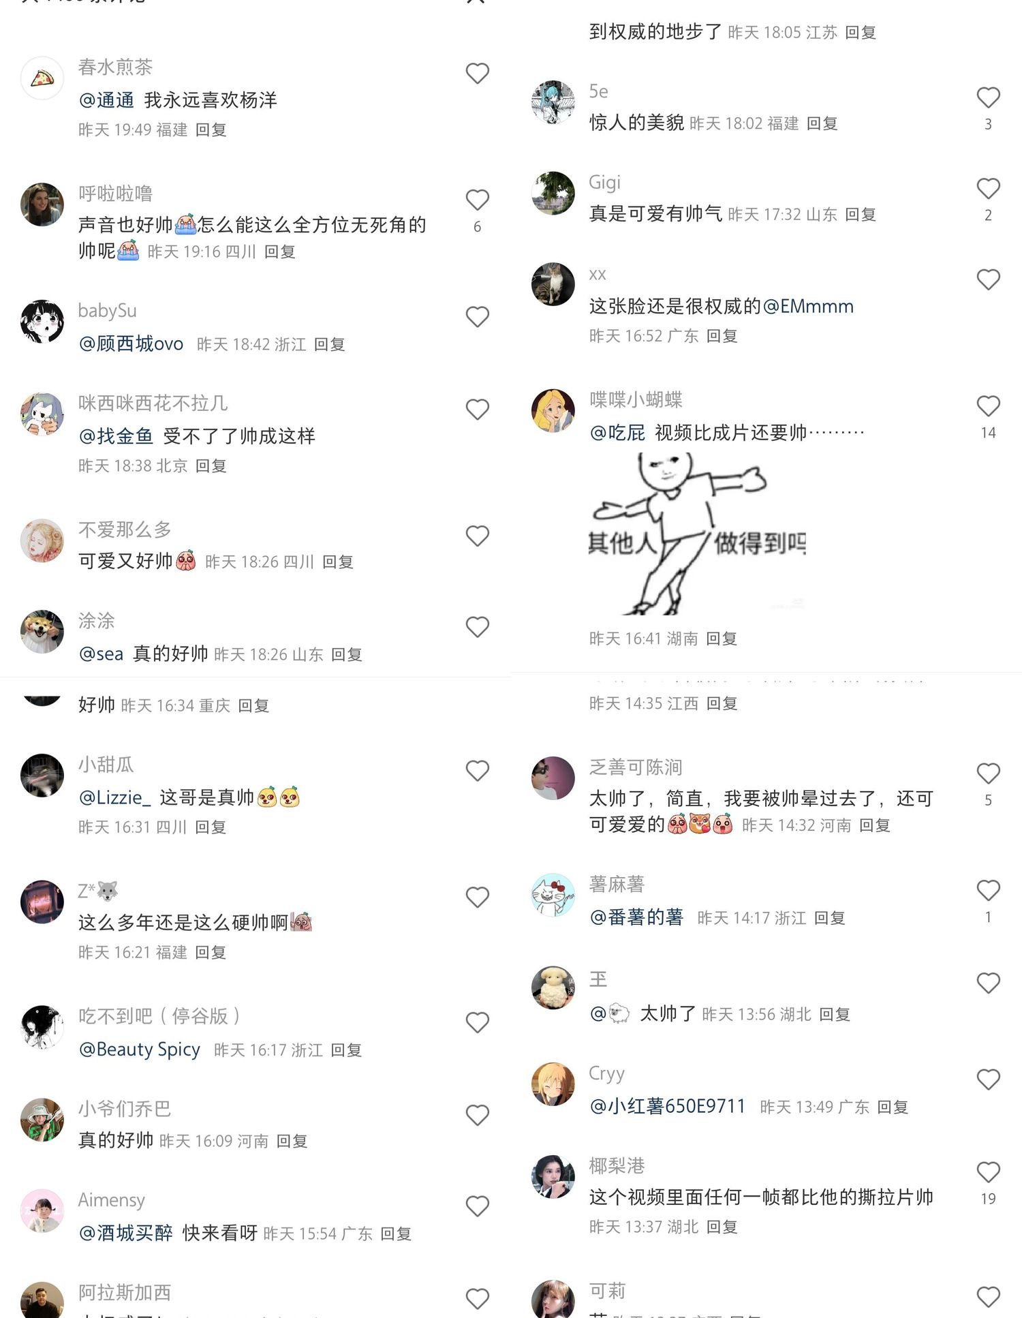This screenshot has height=1318, width=1022.
Task: Like Gigi's comment 真是可爱有帅气
Action: pyautogui.click(x=988, y=189)
